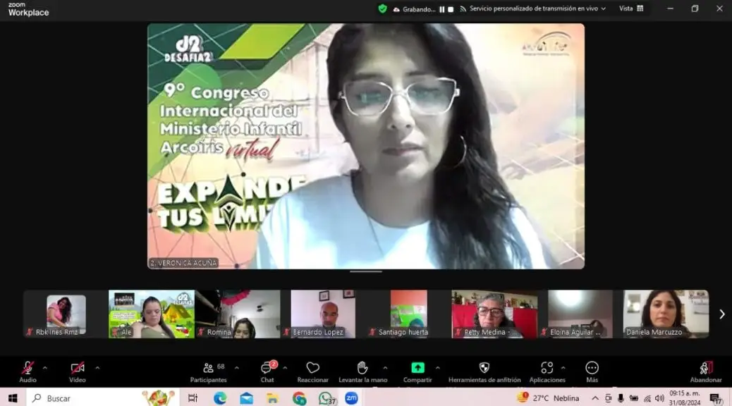
Task: Select Eloina Aguilar participant thumbnail
Action: (580, 314)
